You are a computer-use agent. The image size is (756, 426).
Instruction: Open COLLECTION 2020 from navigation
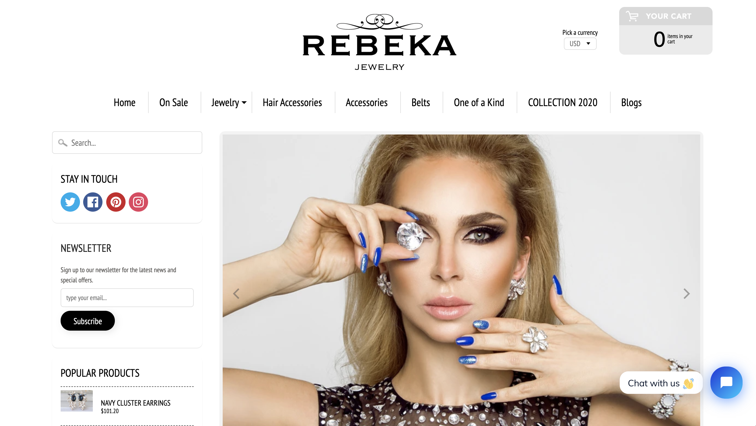pos(563,103)
